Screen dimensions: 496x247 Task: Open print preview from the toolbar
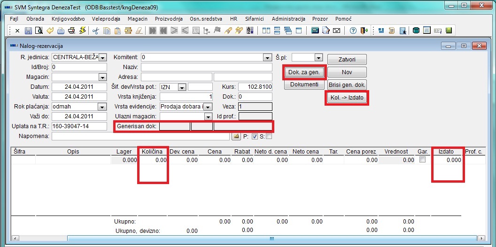pyautogui.click(x=39, y=31)
